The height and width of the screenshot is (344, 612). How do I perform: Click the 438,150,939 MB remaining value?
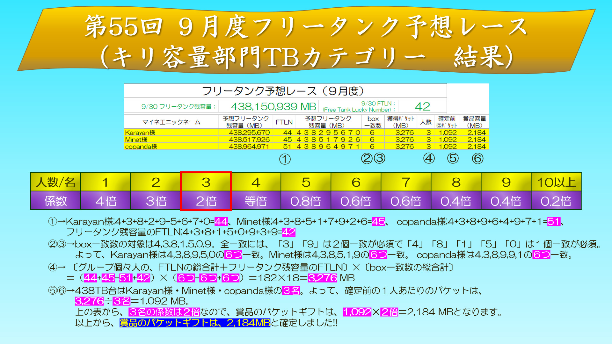(x=273, y=106)
